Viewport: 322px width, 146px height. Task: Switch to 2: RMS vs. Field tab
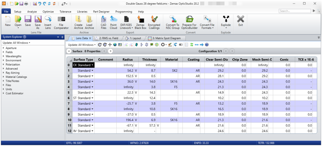coord(109,38)
